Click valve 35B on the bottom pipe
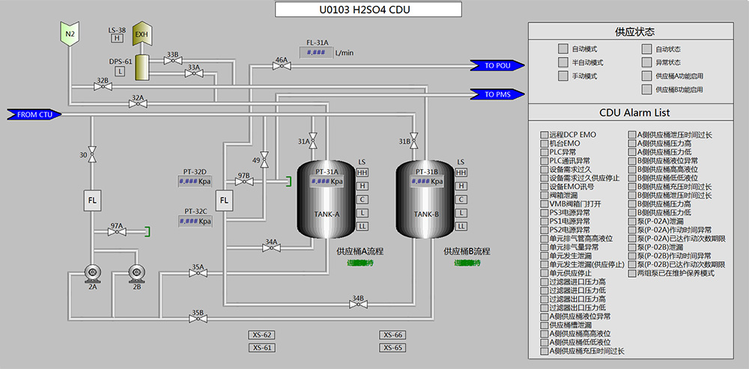Screen dimensions: 749x369 coord(198,318)
